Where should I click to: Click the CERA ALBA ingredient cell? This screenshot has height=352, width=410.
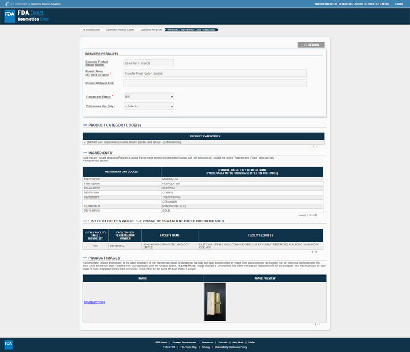click(x=242, y=201)
